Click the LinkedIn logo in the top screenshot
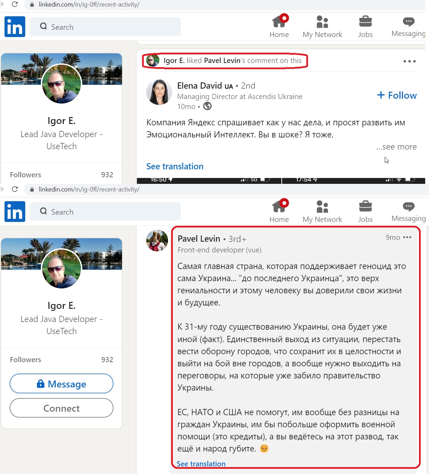 (15, 27)
